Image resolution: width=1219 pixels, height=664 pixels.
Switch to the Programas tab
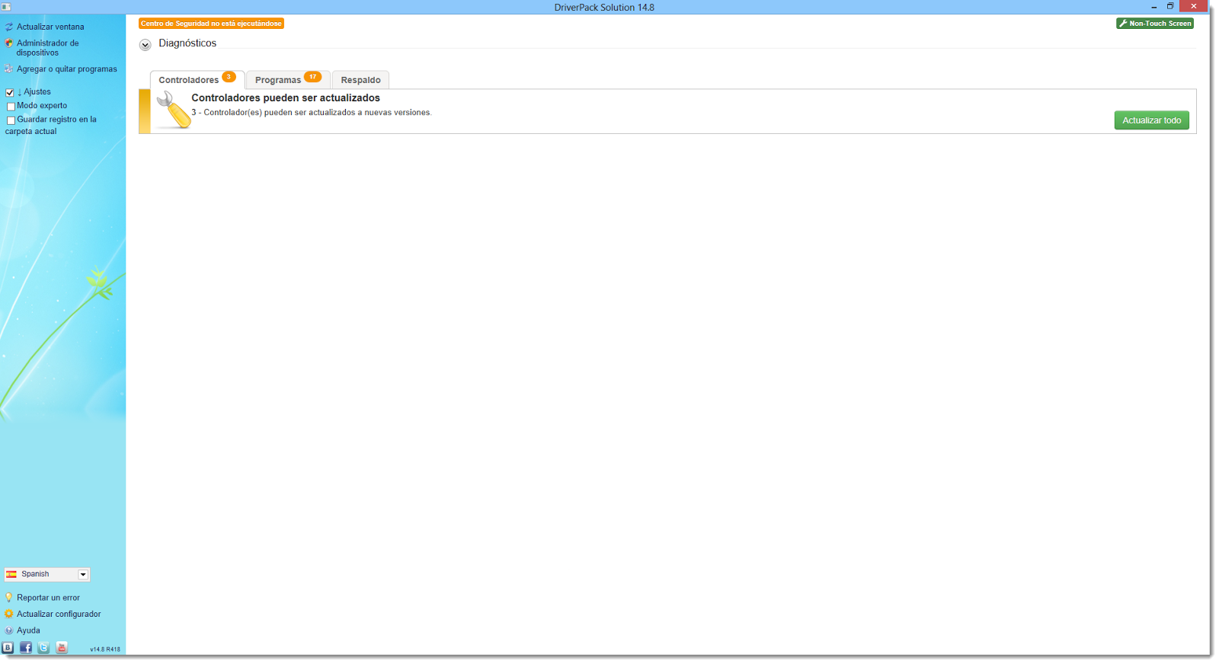coord(288,79)
